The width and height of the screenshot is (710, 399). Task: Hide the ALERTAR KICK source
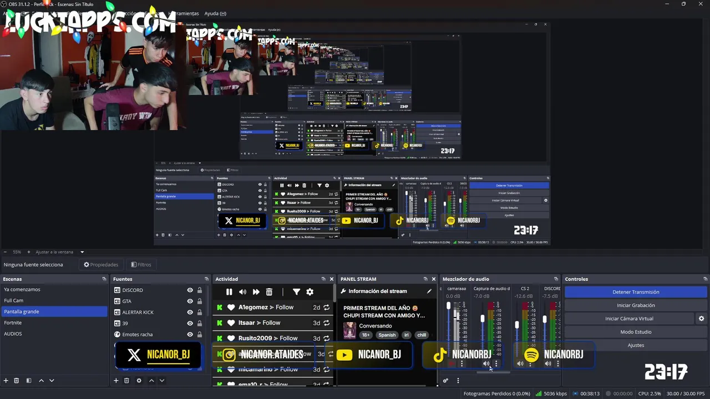(190, 312)
